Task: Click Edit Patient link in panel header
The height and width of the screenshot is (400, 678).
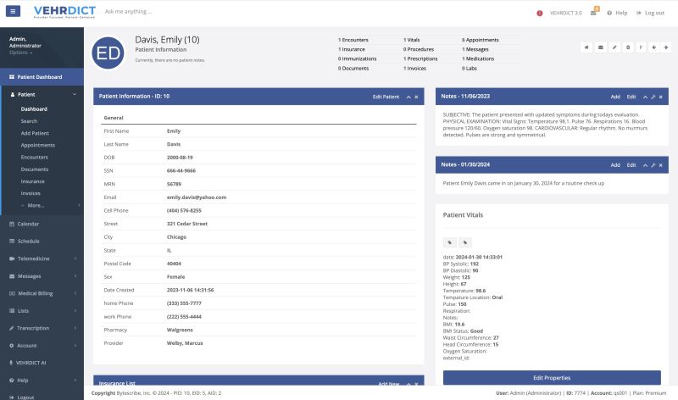Action: [386, 97]
